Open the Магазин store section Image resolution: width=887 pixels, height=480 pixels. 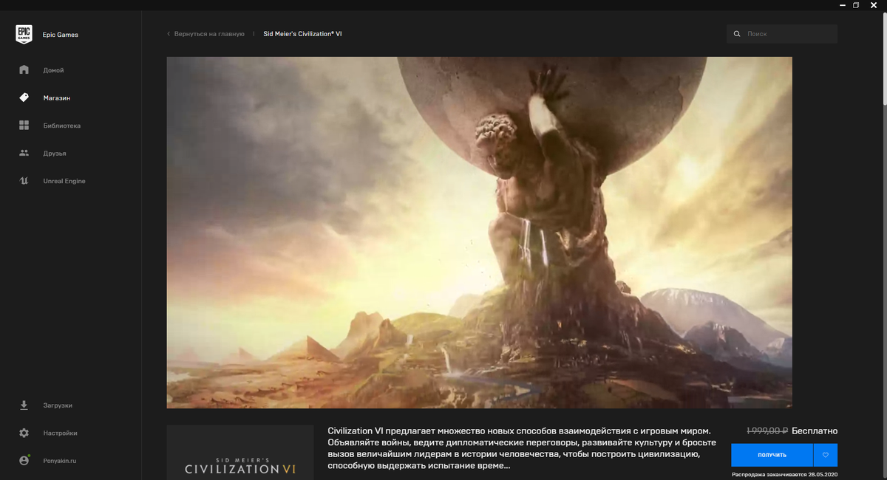[x=57, y=97]
